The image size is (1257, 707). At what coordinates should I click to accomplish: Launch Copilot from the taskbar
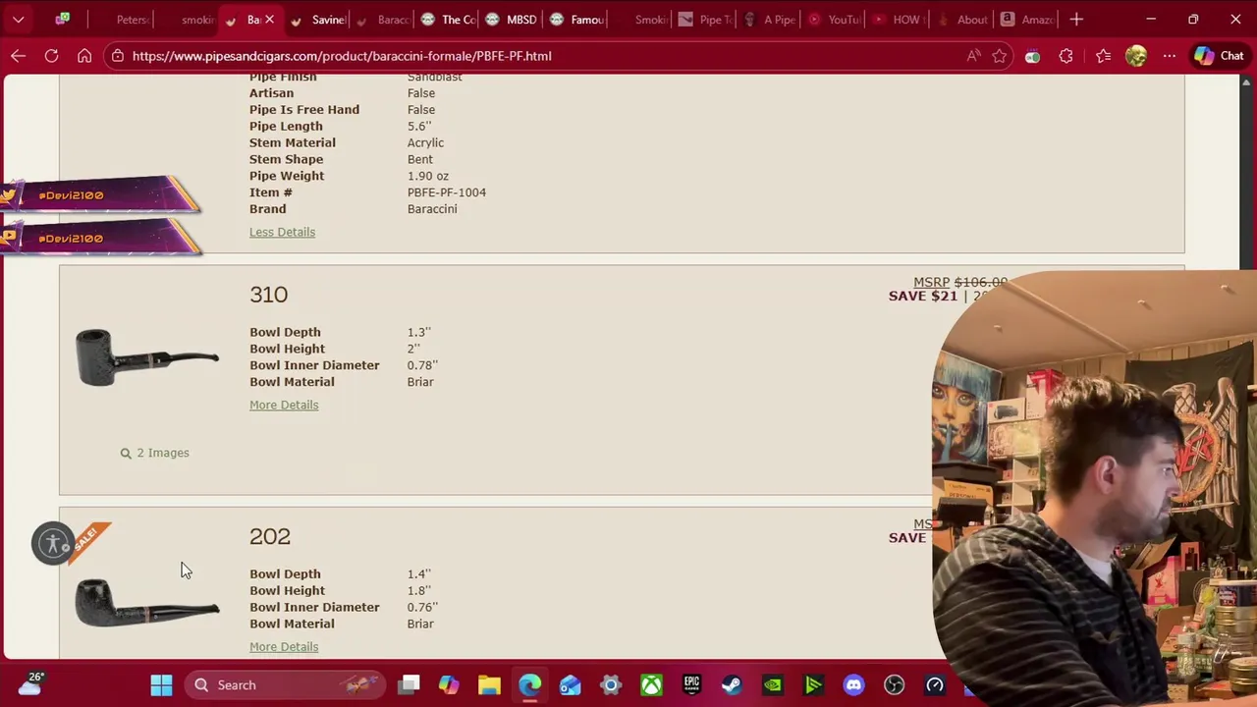pos(449,684)
